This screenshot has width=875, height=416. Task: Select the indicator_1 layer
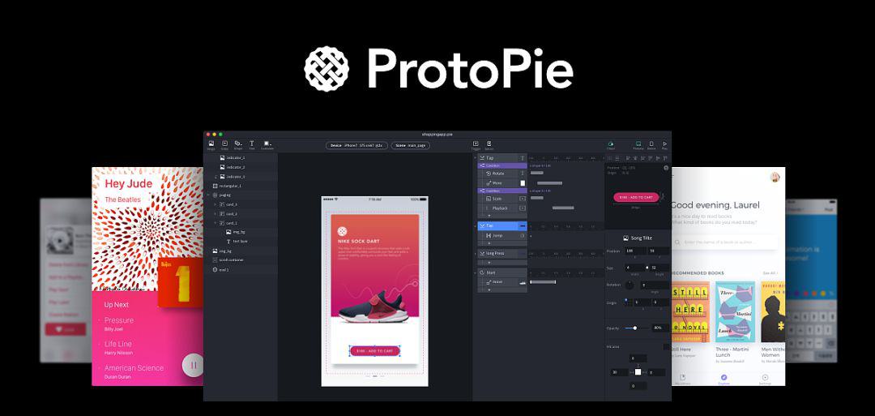[x=241, y=158]
